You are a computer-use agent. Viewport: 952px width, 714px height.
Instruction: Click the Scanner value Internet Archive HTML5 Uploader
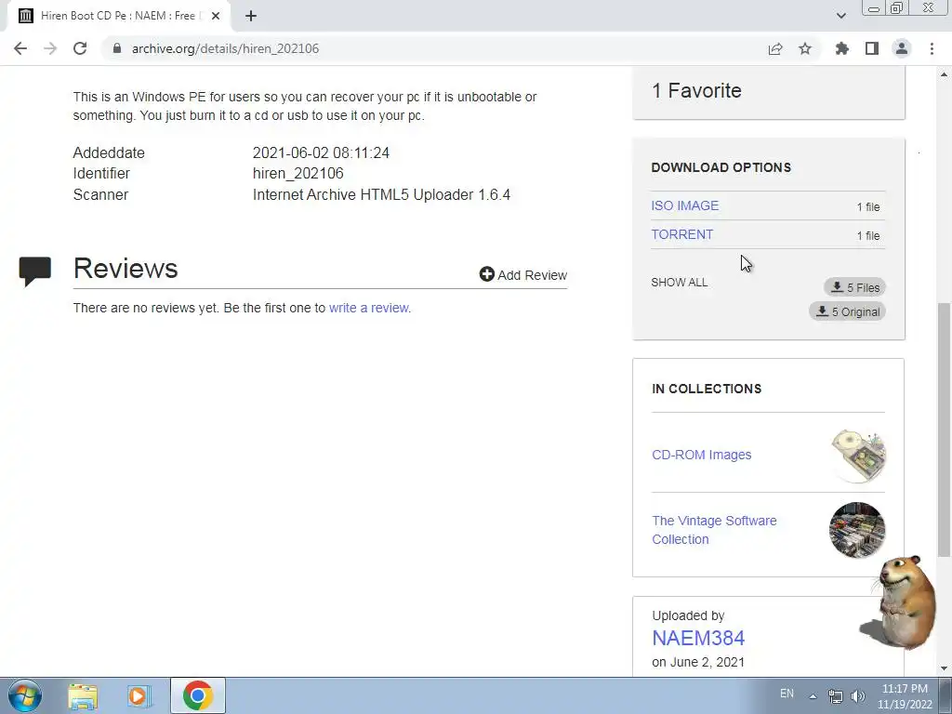[x=381, y=195]
